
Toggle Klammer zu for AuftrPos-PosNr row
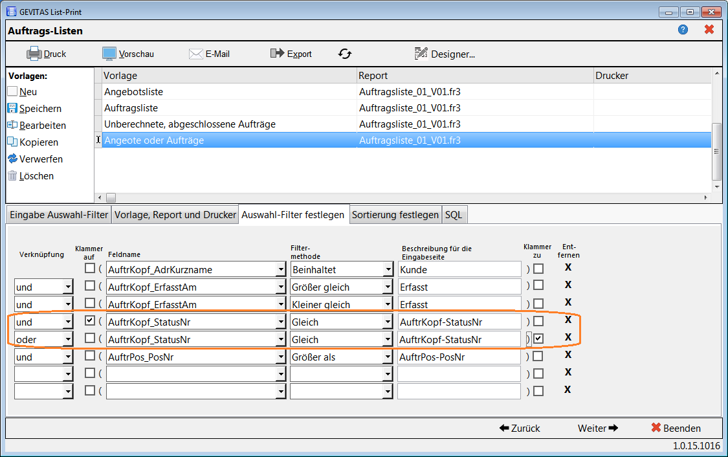[538, 356]
